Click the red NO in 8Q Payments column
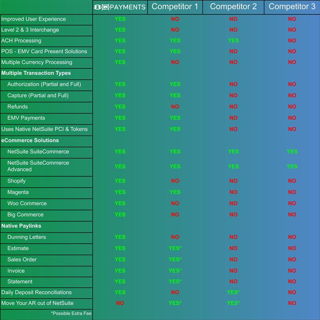The width and height of the screenshot is (320, 320). (120, 303)
